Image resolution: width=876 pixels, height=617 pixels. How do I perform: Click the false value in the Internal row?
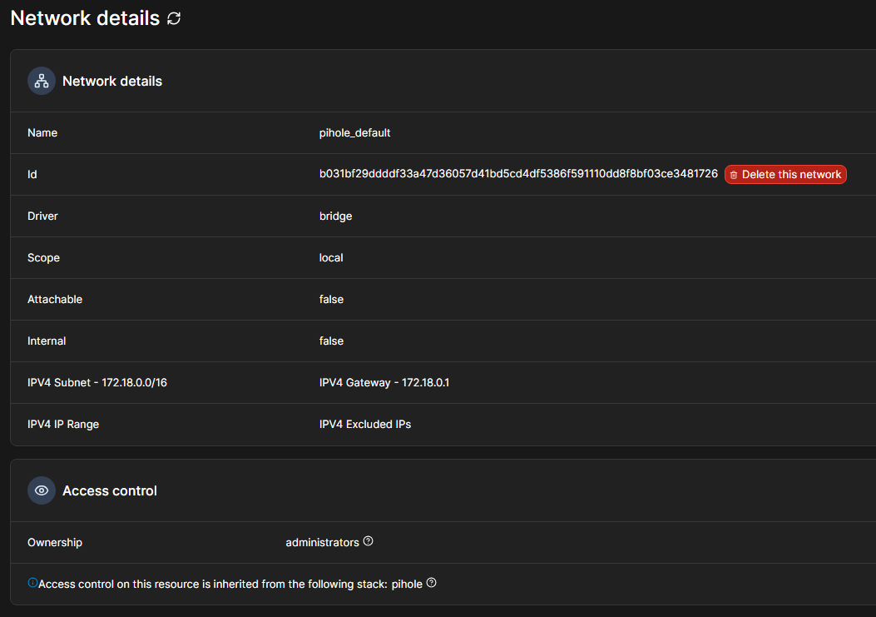point(331,341)
